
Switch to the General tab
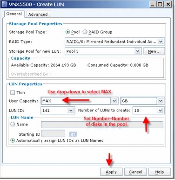[14, 14]
